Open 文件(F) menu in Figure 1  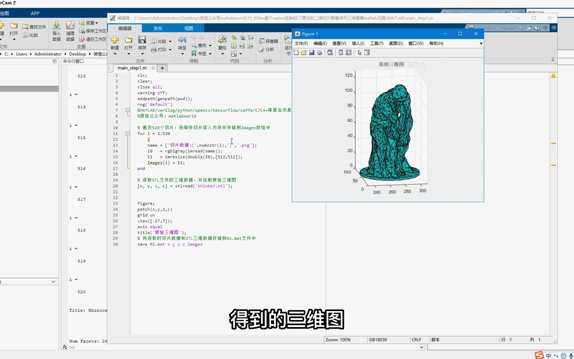[x=301, y=43]
